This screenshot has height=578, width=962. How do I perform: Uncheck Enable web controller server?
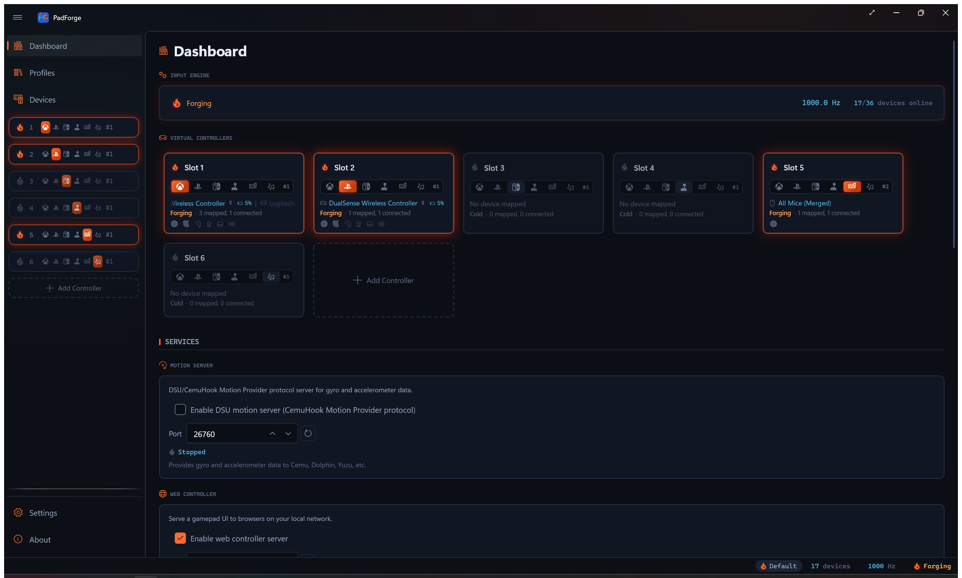pos(180,539)
